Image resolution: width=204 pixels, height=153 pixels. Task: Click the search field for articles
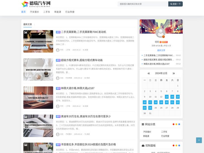tap(143, 4)
